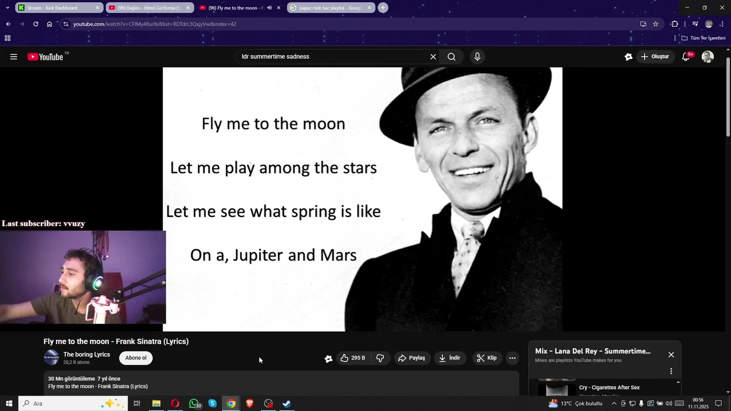Image resolution: width=731 pixels, height=411 pixels.
Task: Open the media controls icon in toolbar
Action: click(x=695, y=24)
